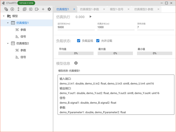Click the 最大值 load progress bar
The image size is (176, 132).
115,53
